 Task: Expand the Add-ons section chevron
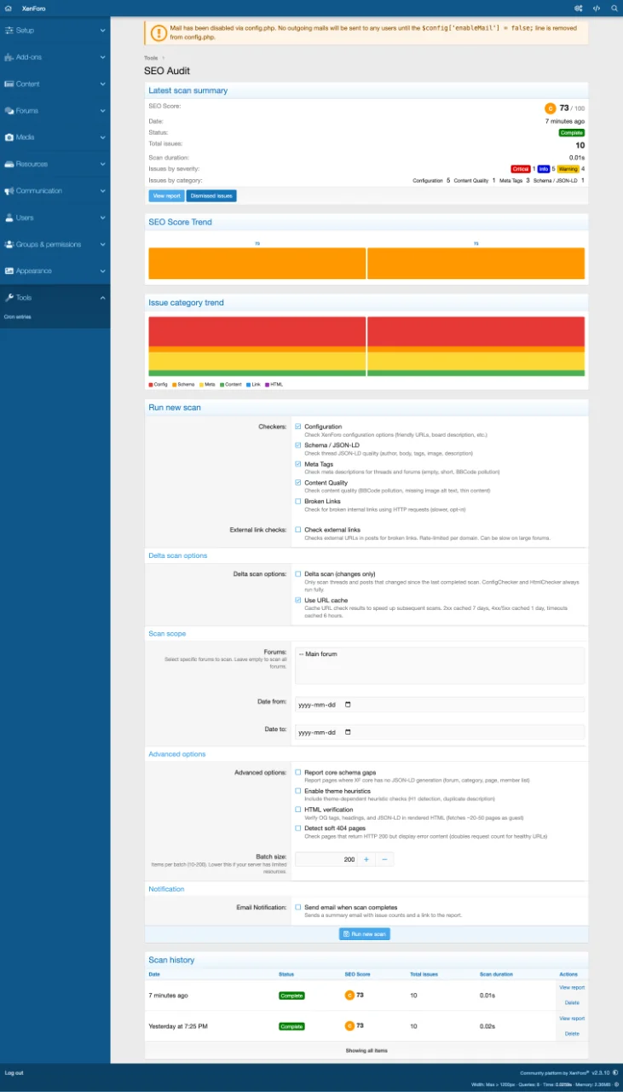tap(102, 57)
